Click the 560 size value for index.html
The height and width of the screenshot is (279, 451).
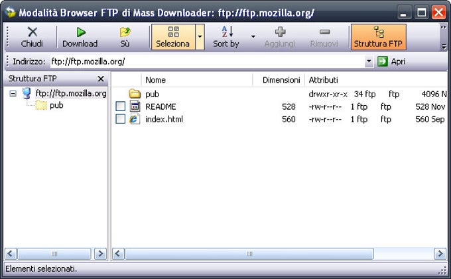289,119
